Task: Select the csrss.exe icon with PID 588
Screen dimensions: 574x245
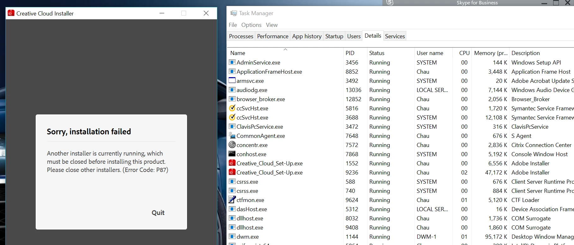Action: 232,181
